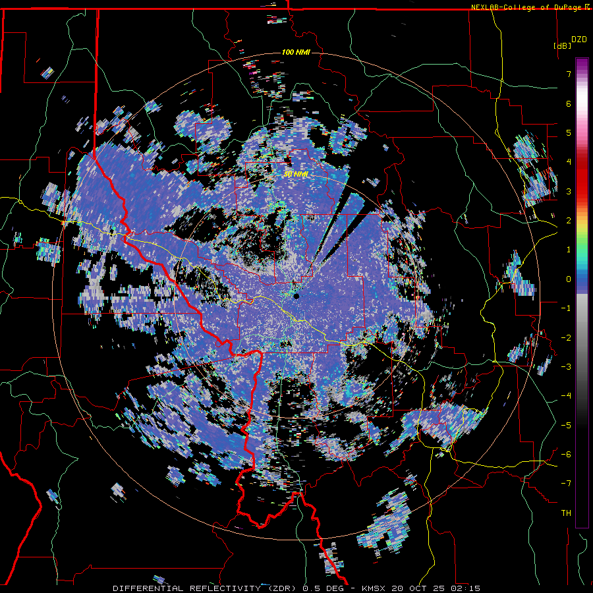Click the KMSX station identifier

(375, 588)
